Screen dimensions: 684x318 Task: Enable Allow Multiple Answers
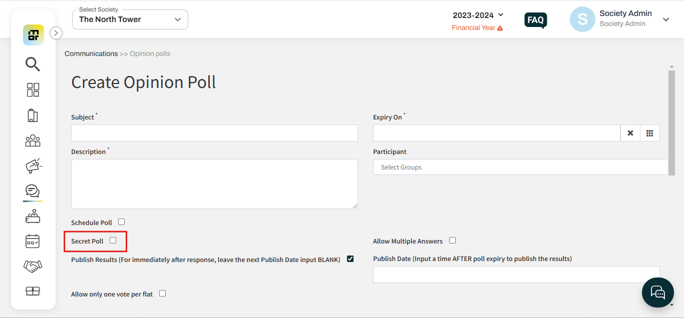pos(452,240)
